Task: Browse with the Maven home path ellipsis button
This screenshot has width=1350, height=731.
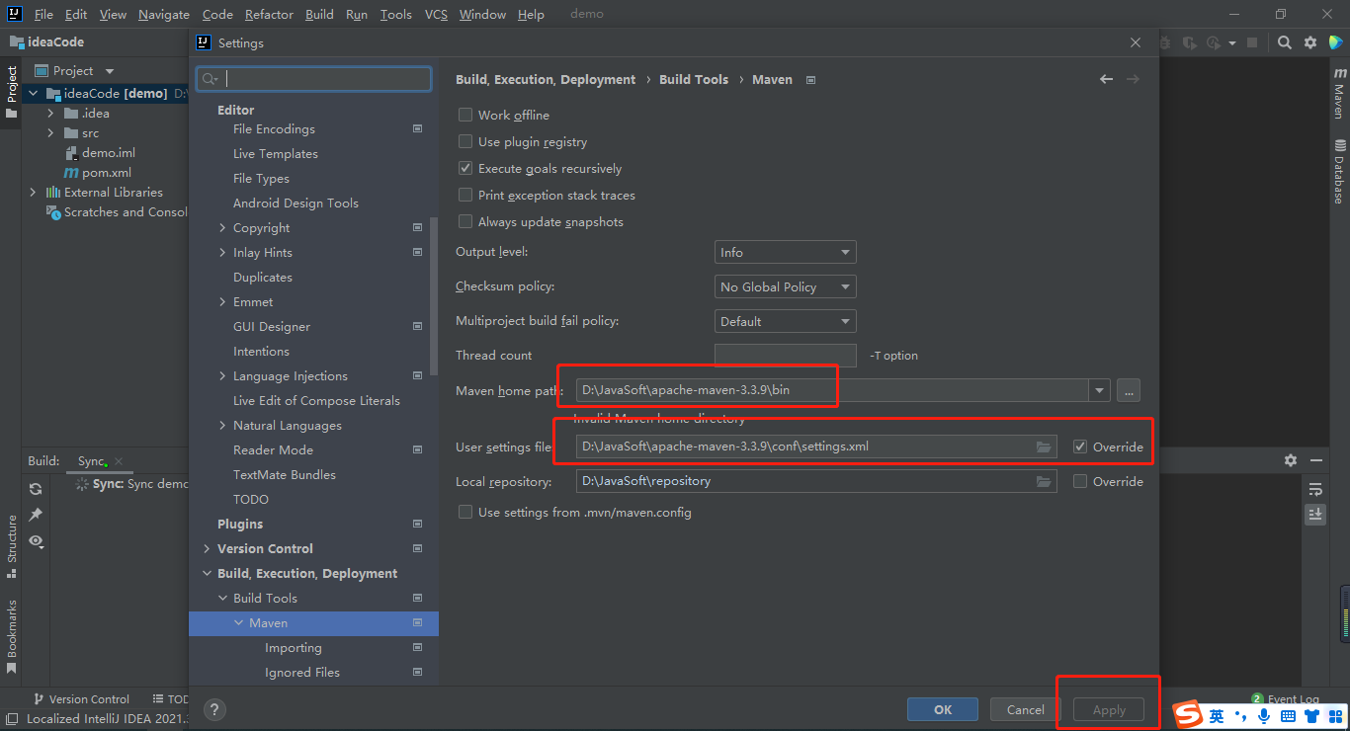Action: 1129,390
